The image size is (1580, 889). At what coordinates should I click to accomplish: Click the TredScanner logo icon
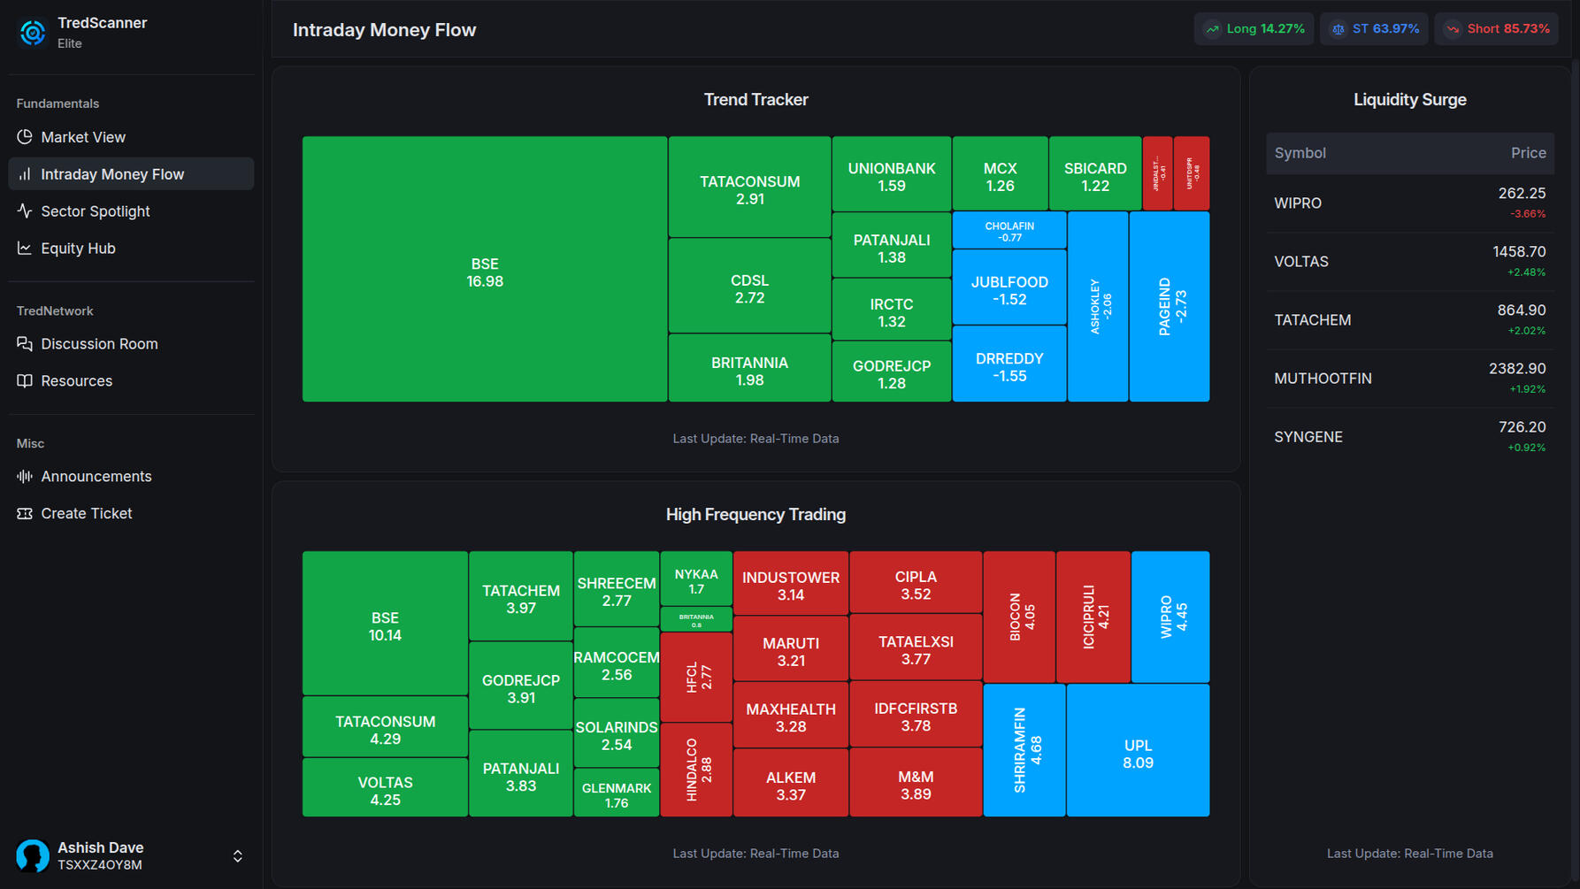point(33,33)
